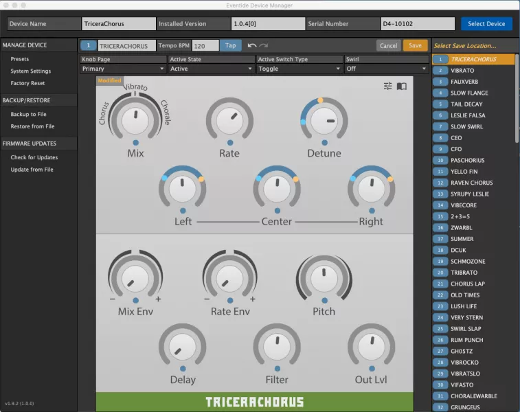Open the Active State dropdown
This screenshot has height=412, width=520.
tap(211, 69)
